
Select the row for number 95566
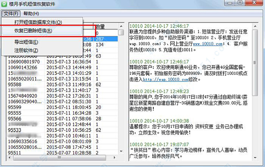tap(63, 119)
